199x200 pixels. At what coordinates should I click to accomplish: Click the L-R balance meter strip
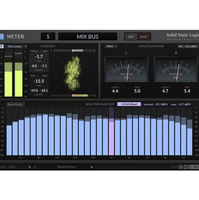coord(73,51)
